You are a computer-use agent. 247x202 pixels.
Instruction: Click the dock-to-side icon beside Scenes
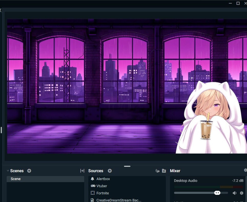(x=82, y=171)
